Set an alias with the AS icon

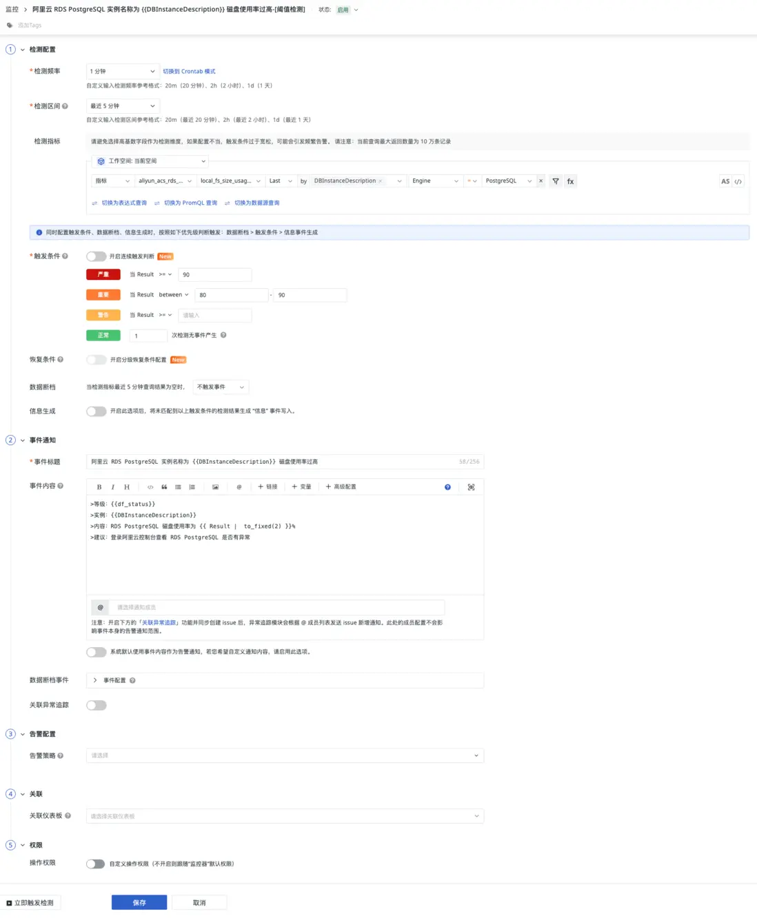[x=725, y=182]
